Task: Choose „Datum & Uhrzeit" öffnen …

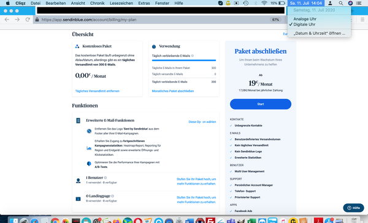Action: point(319,33)
